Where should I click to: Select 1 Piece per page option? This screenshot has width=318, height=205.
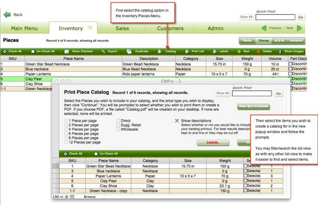coord(66,121)
